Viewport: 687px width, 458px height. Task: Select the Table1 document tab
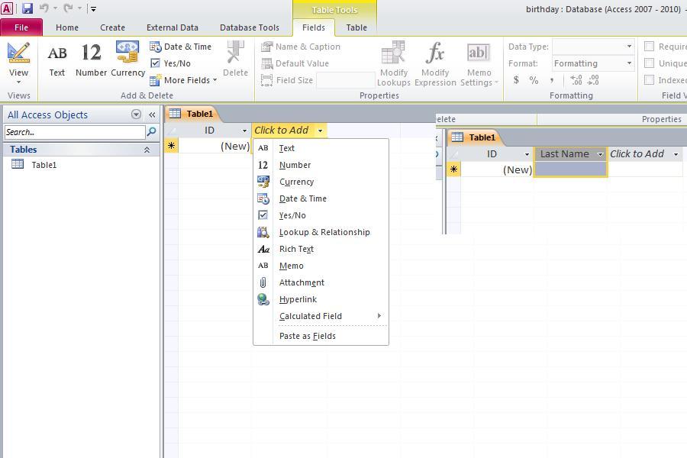pyautogui.click(x=193, y=114)
